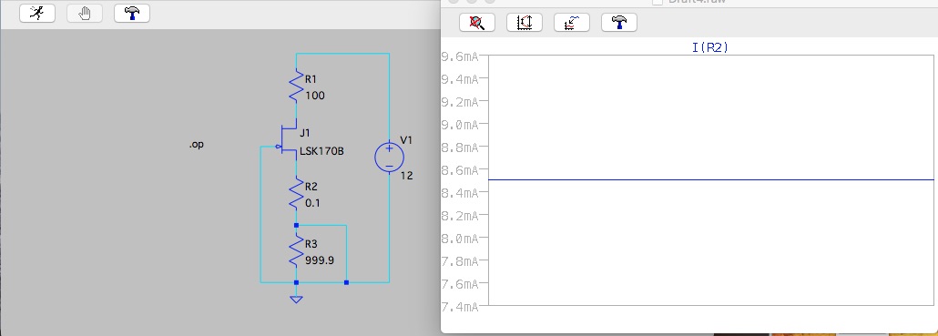Click the Halt simulation hand icon
The width and height of the screenshot is (938, 336).
[85, 13]
